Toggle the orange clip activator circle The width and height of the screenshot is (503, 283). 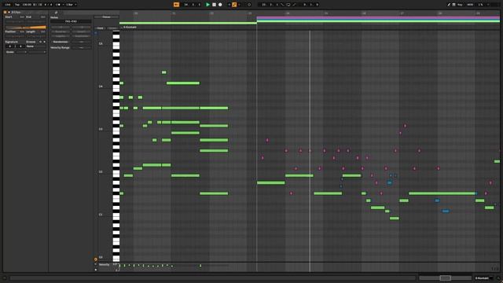(x=6, y=13)
